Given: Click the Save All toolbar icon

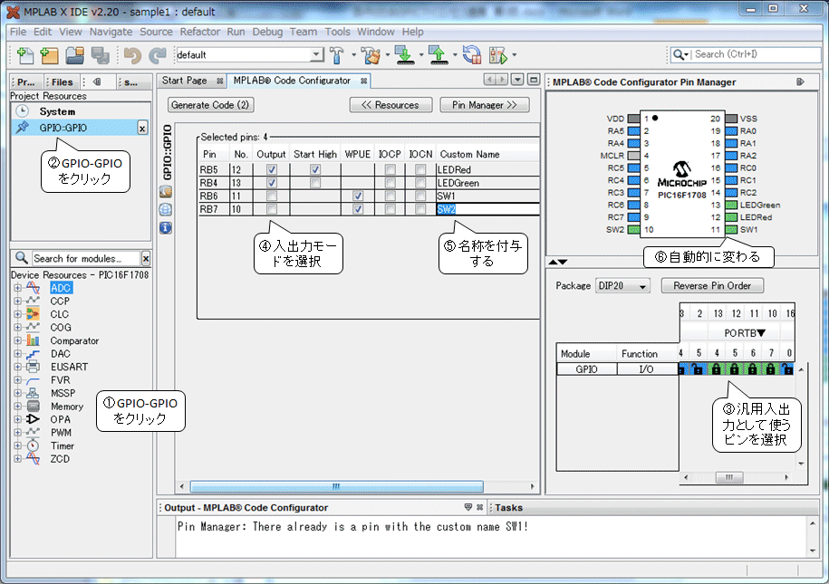Looking at the screenshot, I should (100, 55).
